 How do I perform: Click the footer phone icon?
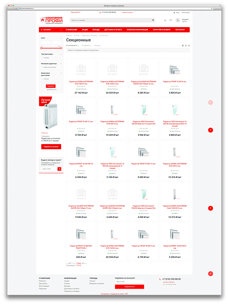tap(160, 279)
